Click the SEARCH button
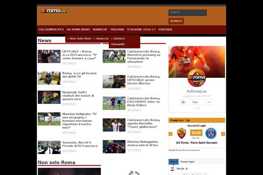The width and height of the screenshot is (263, 175). (x=176, y=21)
